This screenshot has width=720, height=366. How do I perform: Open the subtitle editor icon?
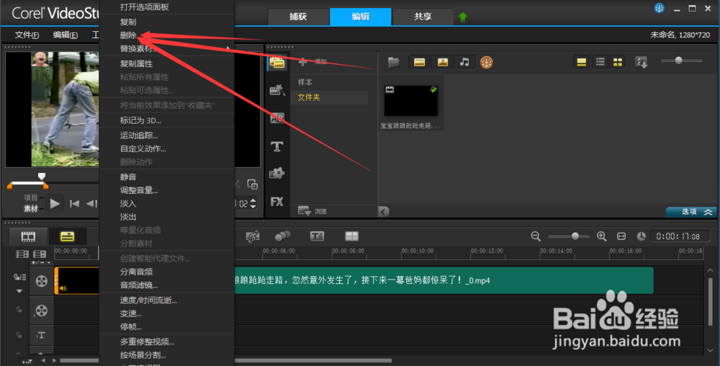point(317,236)
